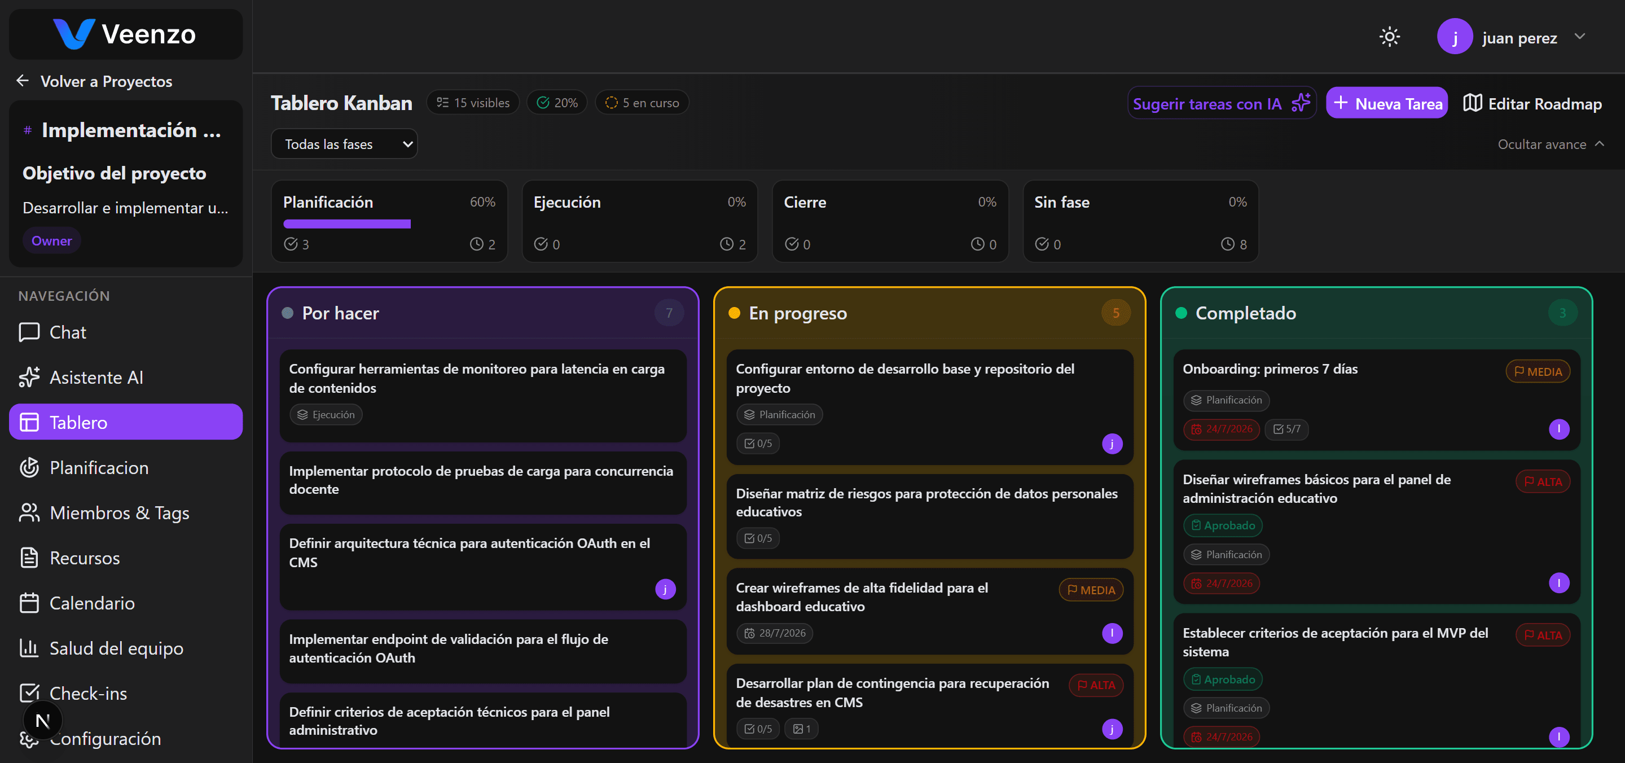Click the Ejecución phase tag on monitoreo card
This screenshot has height=763, width=1625.
click(x=326, y=415)
